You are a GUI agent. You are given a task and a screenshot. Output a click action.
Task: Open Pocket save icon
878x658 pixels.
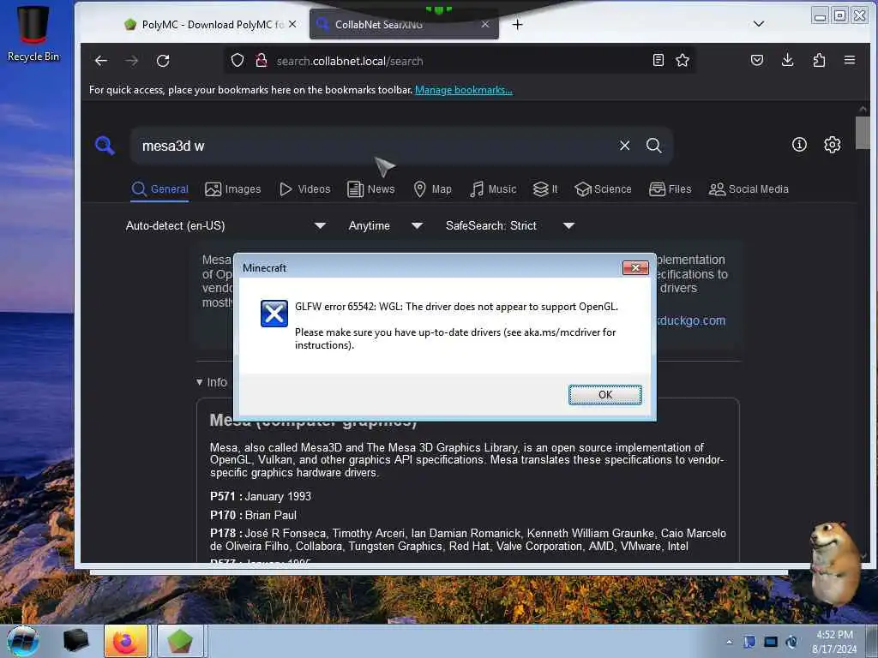pos(757,60)
